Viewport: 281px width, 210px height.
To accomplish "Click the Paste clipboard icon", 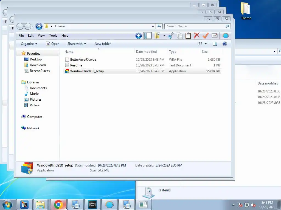I will [188, 36].
